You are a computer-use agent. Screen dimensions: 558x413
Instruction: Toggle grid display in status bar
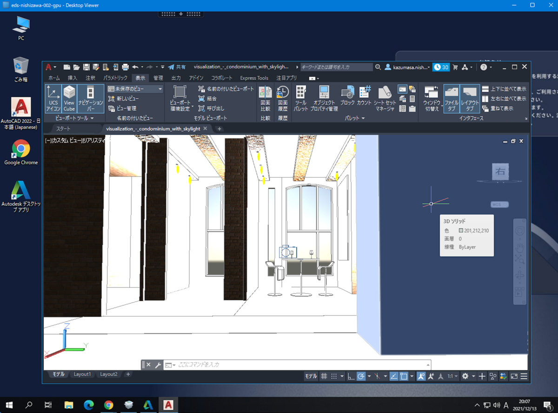pyautogui.click(x=324, y=376)
